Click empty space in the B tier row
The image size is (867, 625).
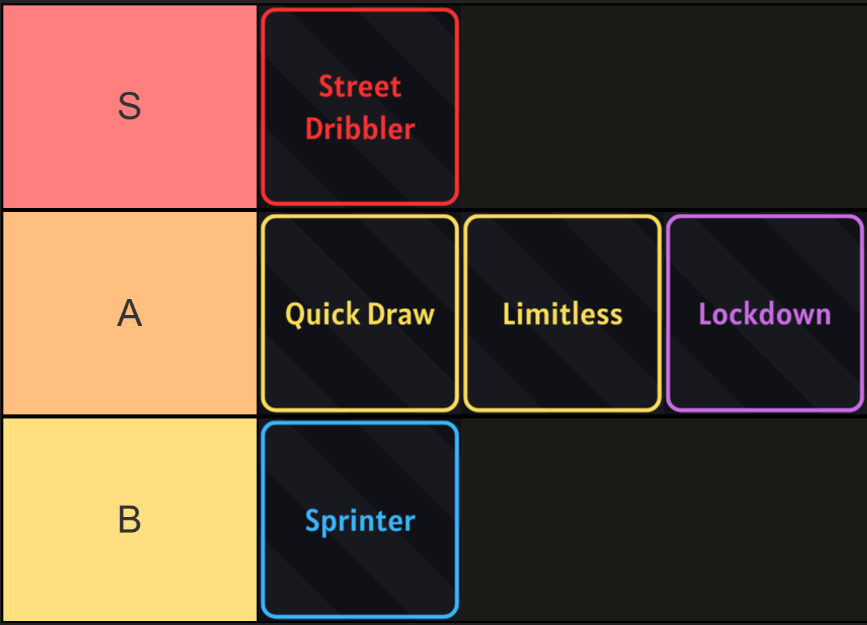pos(662,520)
